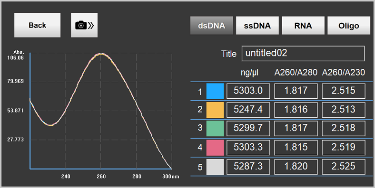Click concentration value 5303.0
This screenshot has height=188, width=375.
[x=248, y=91]
